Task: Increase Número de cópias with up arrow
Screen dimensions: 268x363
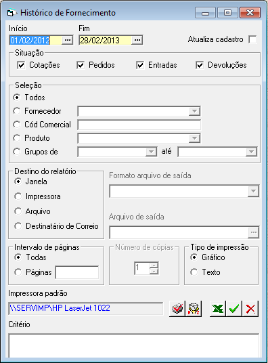Action: 154,265
